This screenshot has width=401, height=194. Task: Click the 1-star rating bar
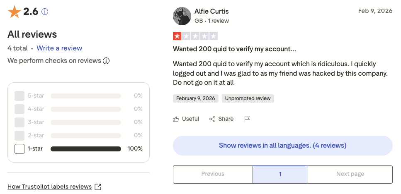tap(86, 149)
